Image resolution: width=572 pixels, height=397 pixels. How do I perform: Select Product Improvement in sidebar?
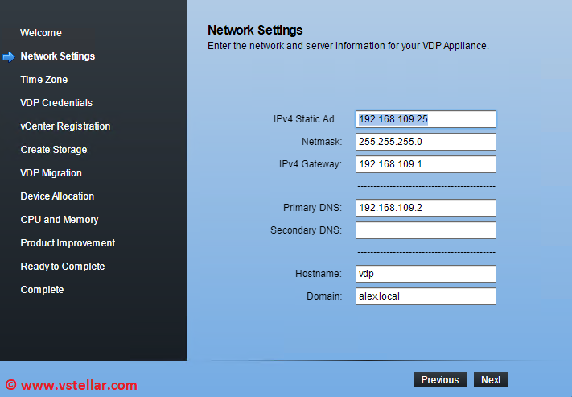click(68, 243)
